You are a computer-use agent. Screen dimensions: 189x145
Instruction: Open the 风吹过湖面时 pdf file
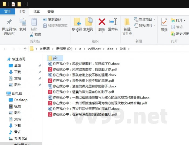[x=83, y=69]
